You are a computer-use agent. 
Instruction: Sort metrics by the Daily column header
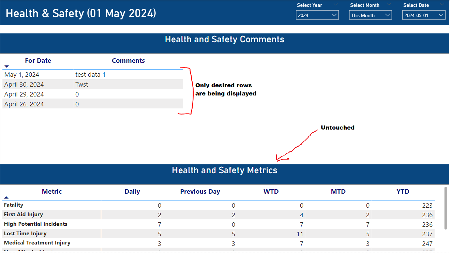pyautogui.click(x=132, y=192)
